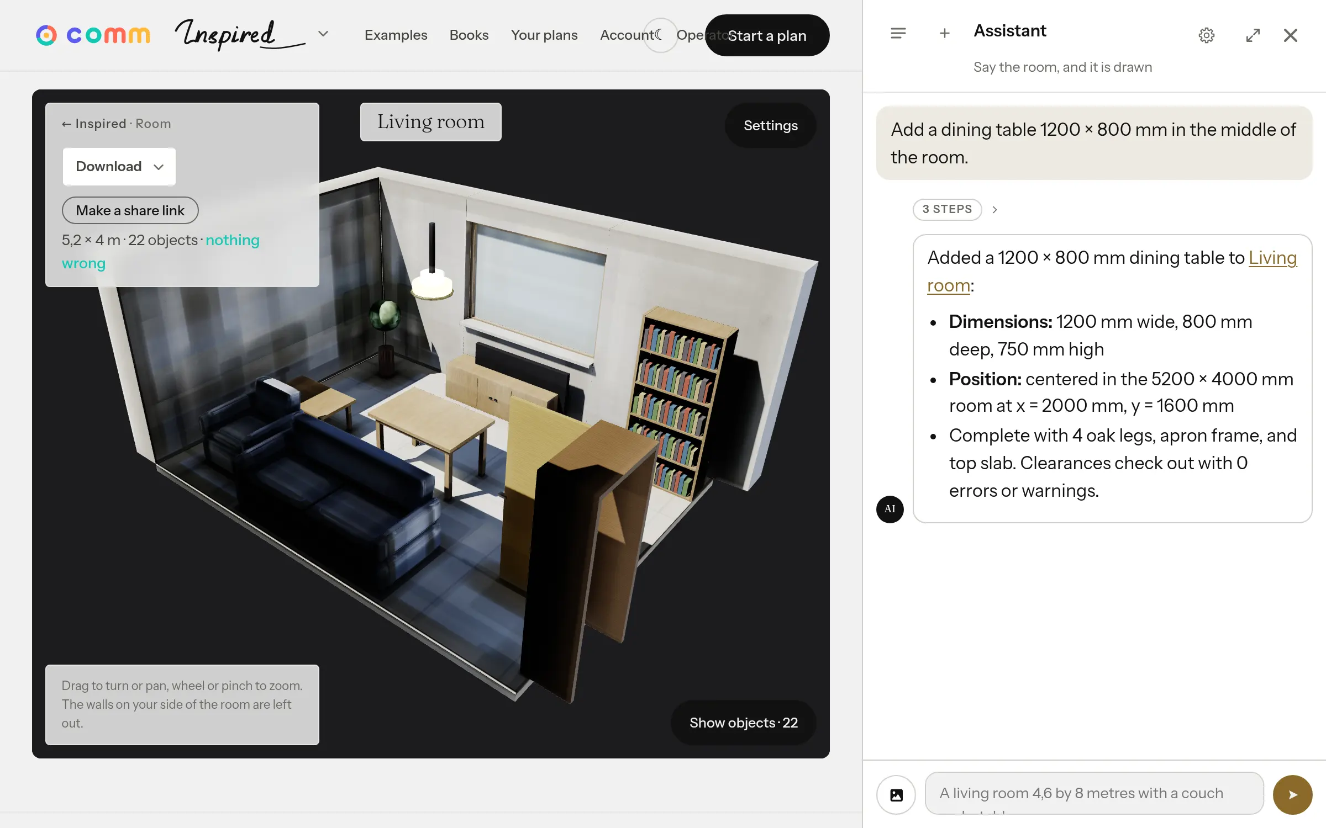1326x828 pixels.
Task: Click the Start a plan button
Action: [x=767, y=35]
